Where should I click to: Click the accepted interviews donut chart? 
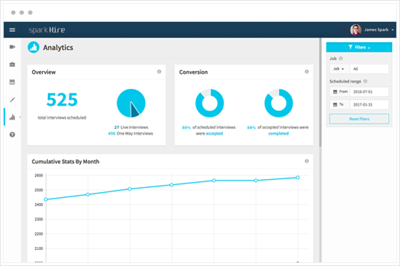210,103
